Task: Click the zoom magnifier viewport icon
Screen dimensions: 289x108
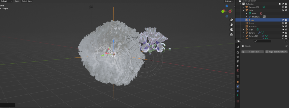Action: coord(231,20)
